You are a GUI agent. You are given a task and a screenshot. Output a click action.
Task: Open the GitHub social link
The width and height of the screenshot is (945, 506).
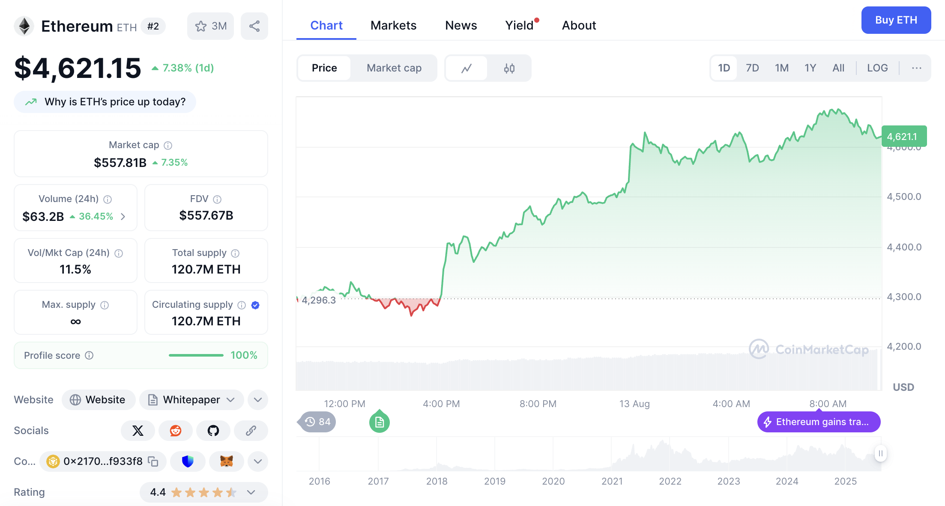point(213,431)
